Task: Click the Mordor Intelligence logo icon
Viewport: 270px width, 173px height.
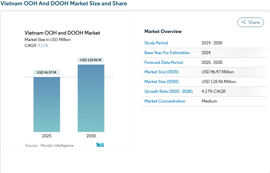Action: [x=100, y=145]
